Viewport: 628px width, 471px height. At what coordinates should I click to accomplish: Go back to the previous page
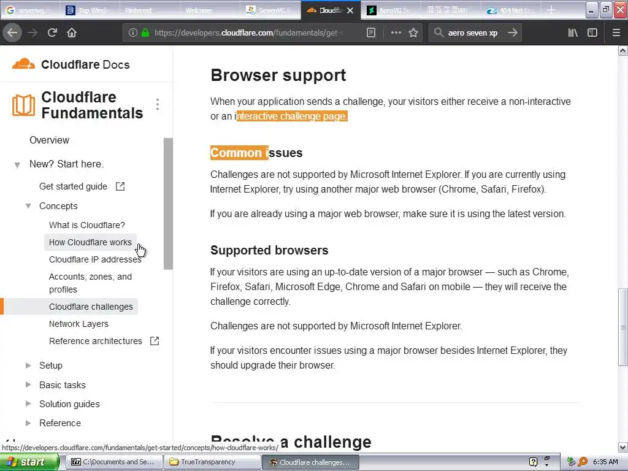pos(12,33)
